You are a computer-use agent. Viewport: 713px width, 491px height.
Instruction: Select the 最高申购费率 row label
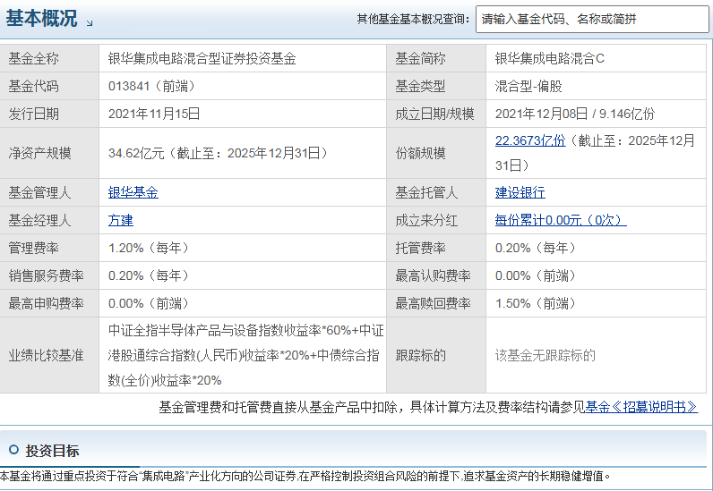click(x=47, y=303)
